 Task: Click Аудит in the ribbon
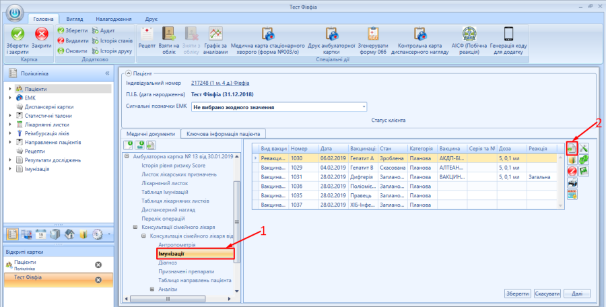pos(103,30)
